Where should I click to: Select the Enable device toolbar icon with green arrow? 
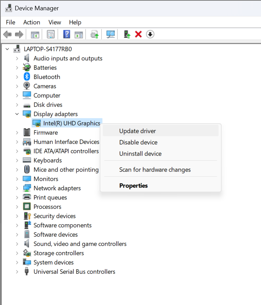(x=127, y=34)
